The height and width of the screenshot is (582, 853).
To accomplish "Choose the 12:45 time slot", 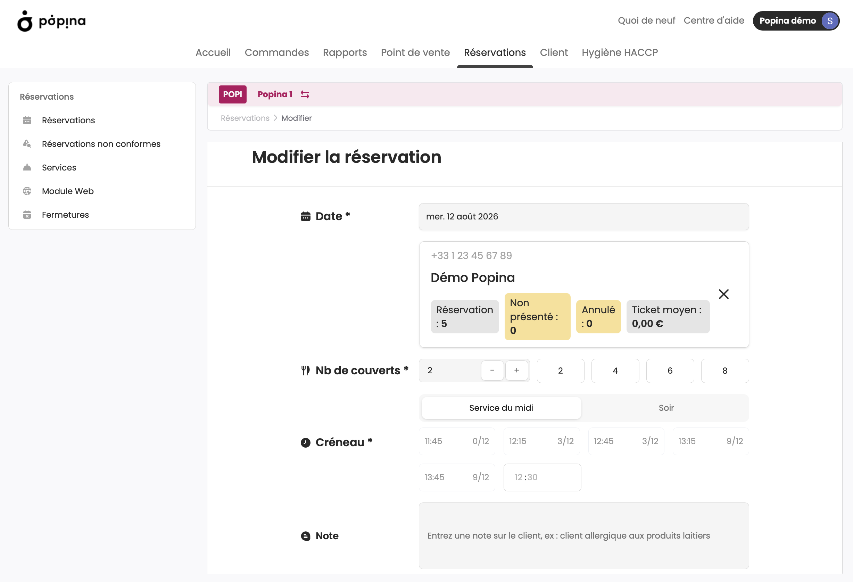I will coord(626,441).
